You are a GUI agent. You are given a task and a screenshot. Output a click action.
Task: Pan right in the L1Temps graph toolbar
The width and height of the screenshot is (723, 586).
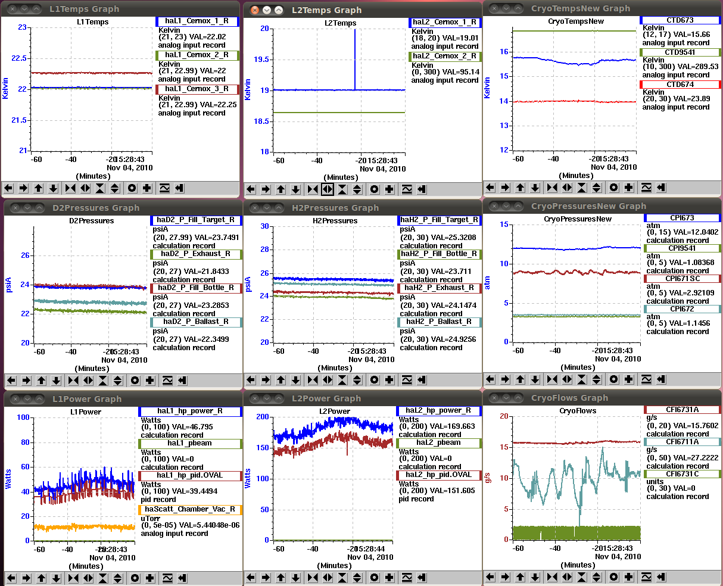[x=24, y=188]
